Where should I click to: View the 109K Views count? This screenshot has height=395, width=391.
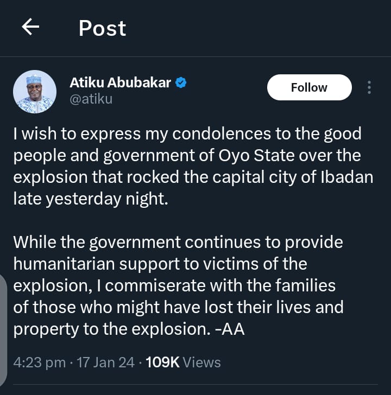183,362
